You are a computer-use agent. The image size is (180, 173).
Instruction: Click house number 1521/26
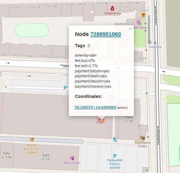(x=51, y=6)
